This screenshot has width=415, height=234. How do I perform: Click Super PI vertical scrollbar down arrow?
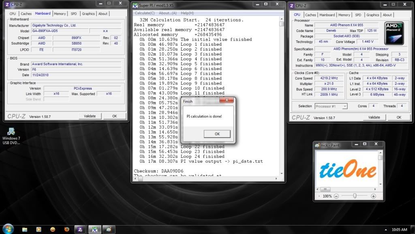(x=281, y=173)
